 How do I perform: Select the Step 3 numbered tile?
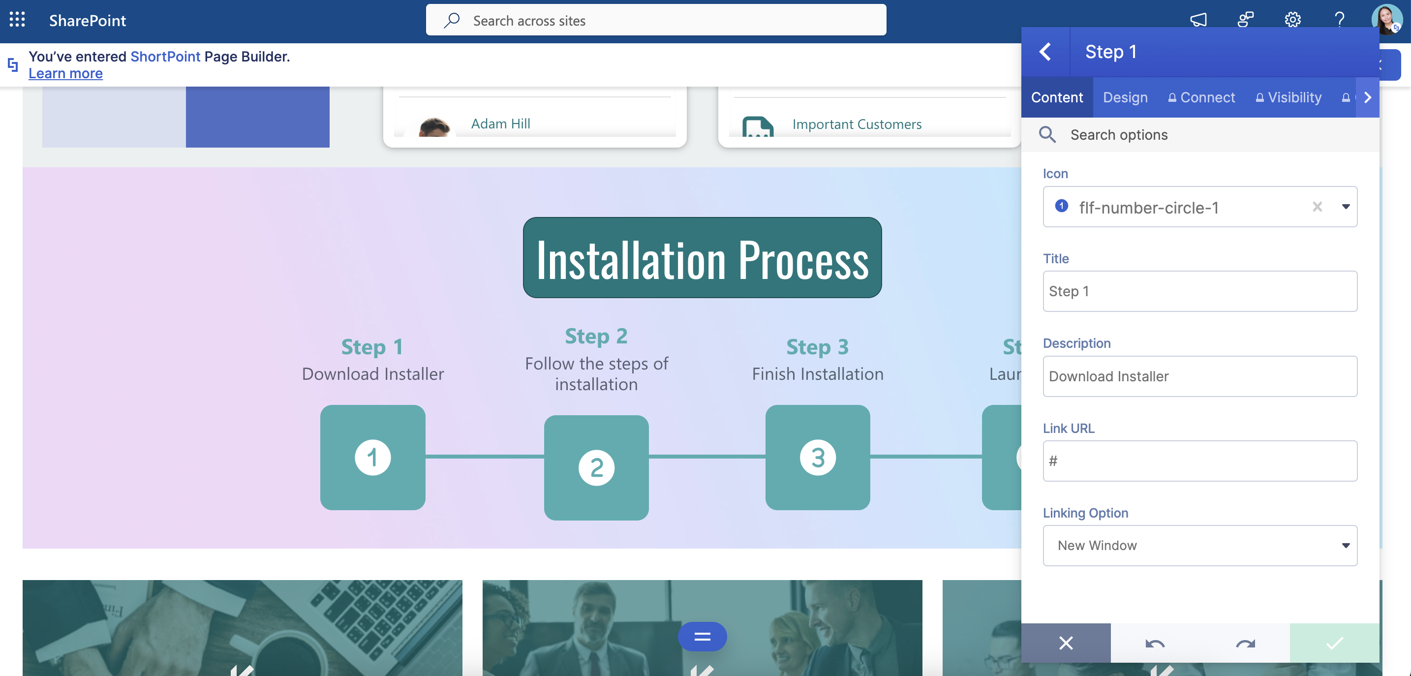tap(817, 458)
